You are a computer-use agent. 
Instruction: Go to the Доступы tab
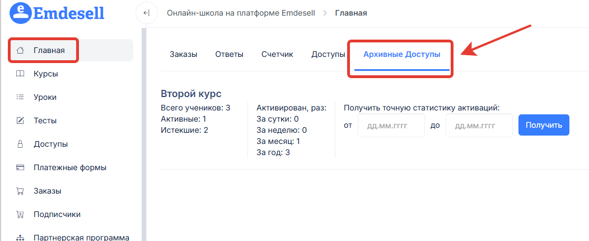tap(328, 55)
